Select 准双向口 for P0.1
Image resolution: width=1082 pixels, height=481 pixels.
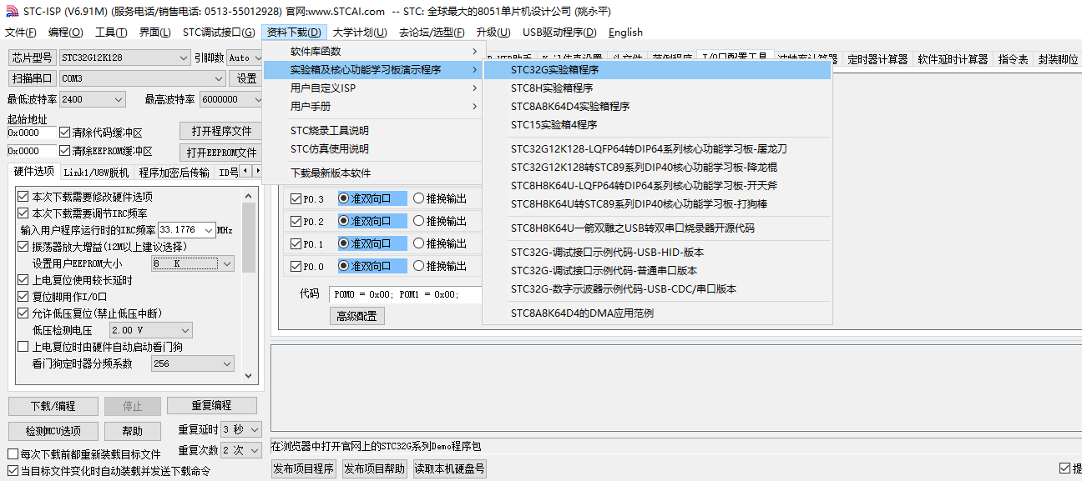point(344,243)
